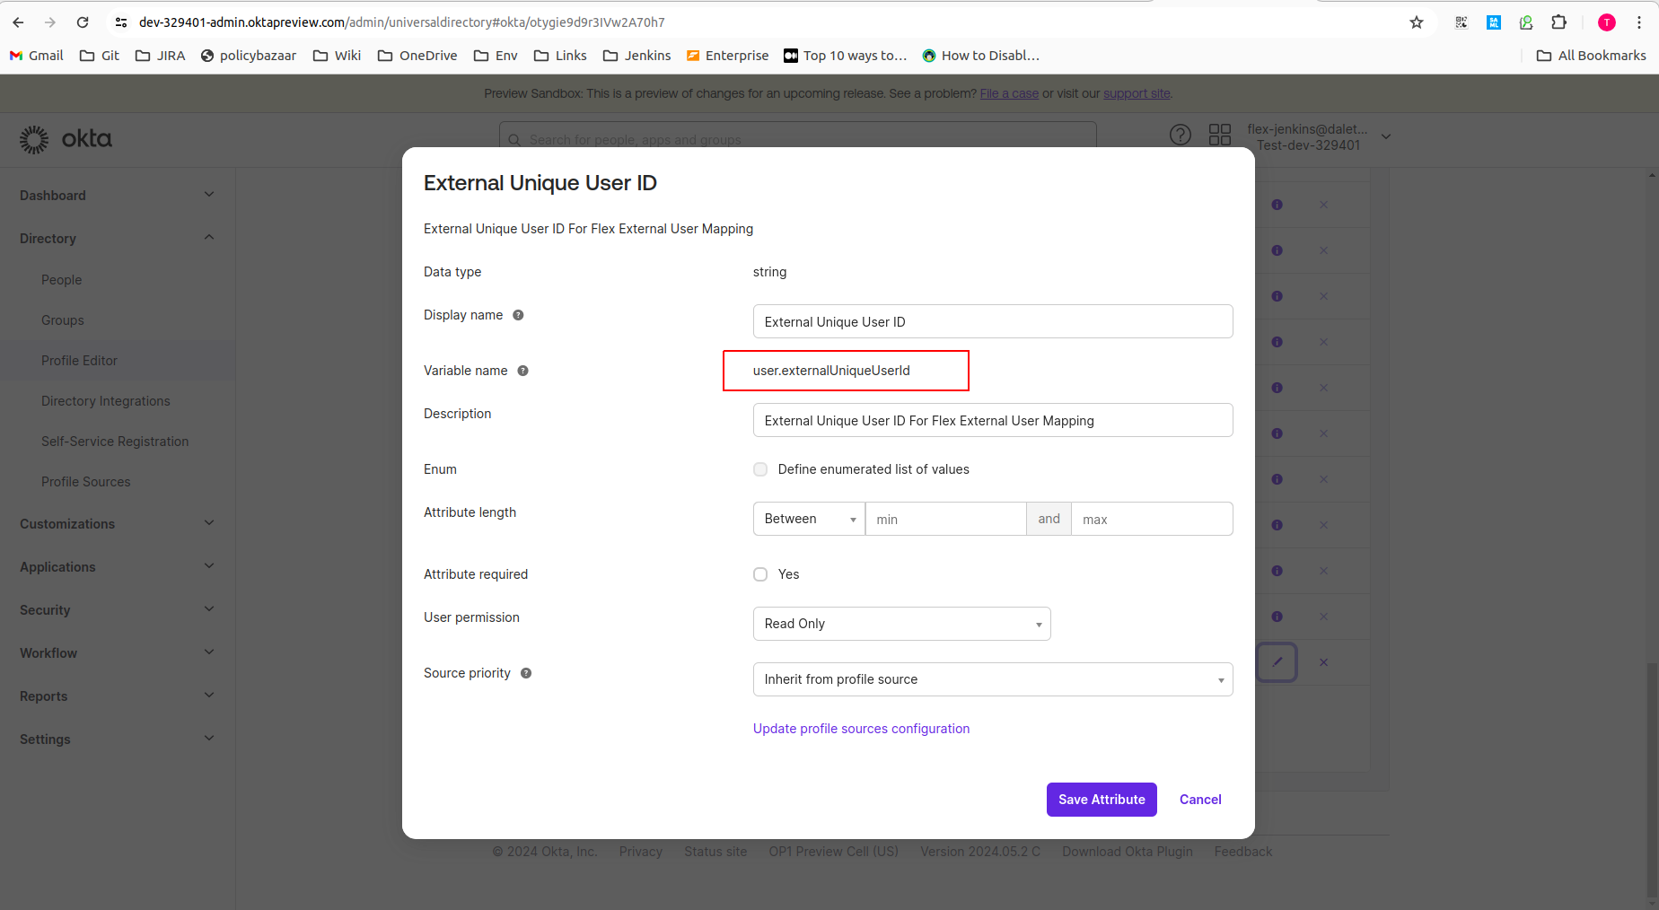This screenshot has height=910, width=1659.
Task: Open Directory Integrations in sidebar
Action: point(106,401)
